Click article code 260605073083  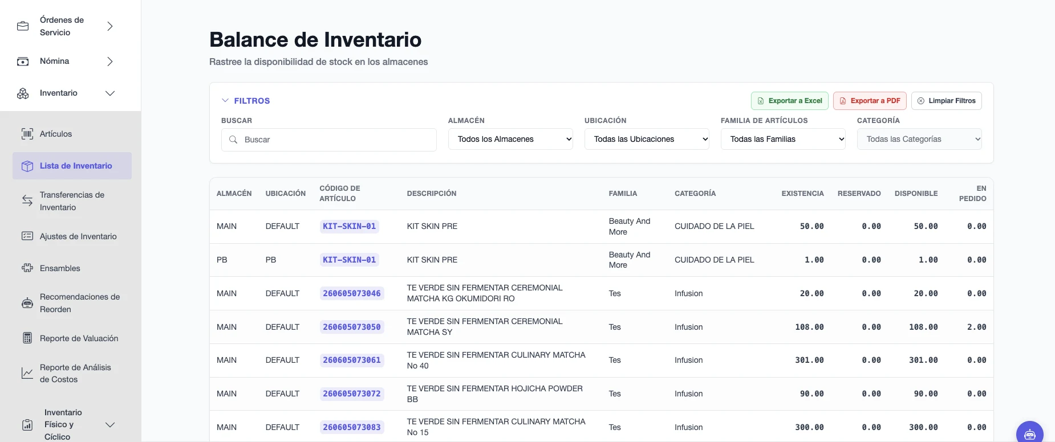click(x=352, y=427)
